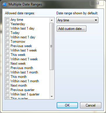Tick the Within last 1 day checkbox
Viewport: 106px width, 113px height.
[x=7, y=28]
